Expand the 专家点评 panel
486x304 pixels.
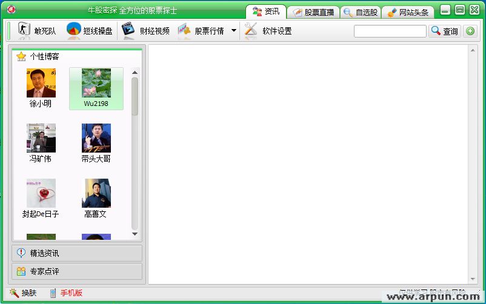[77, 271]
